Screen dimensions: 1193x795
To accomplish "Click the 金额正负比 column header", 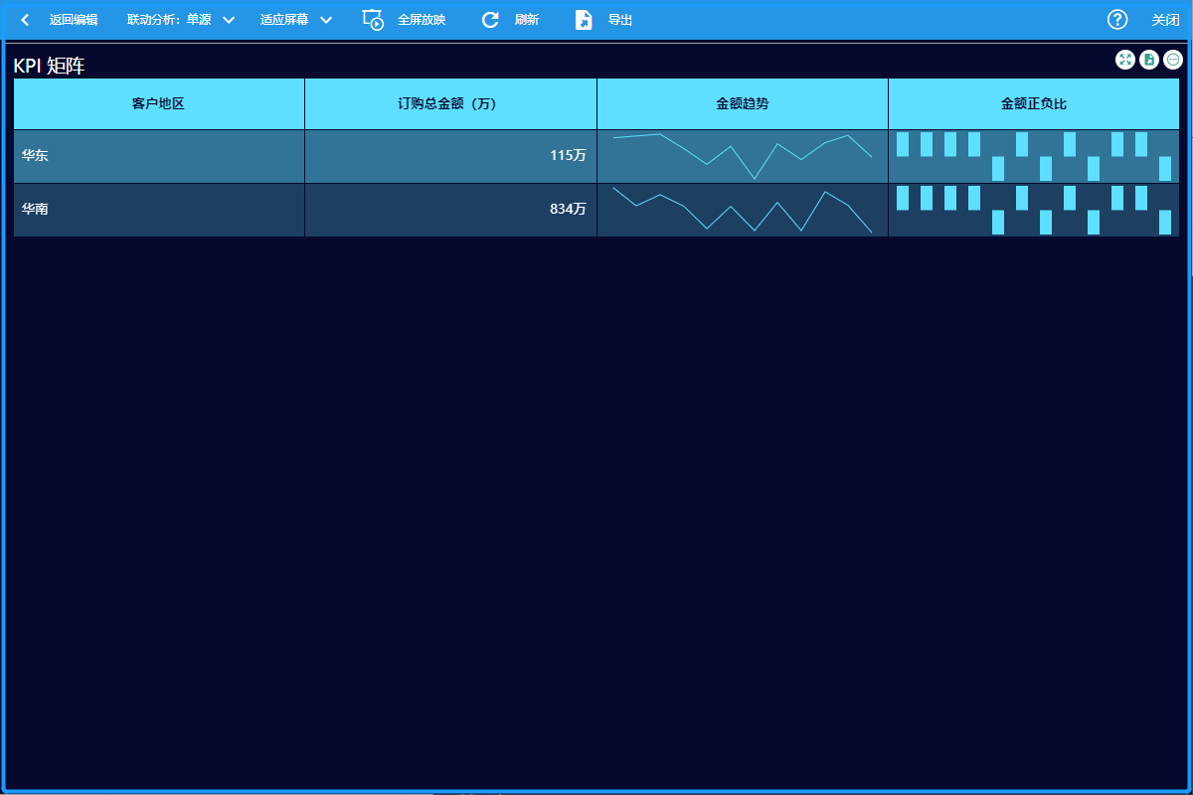I will [x=1034, y=103].
